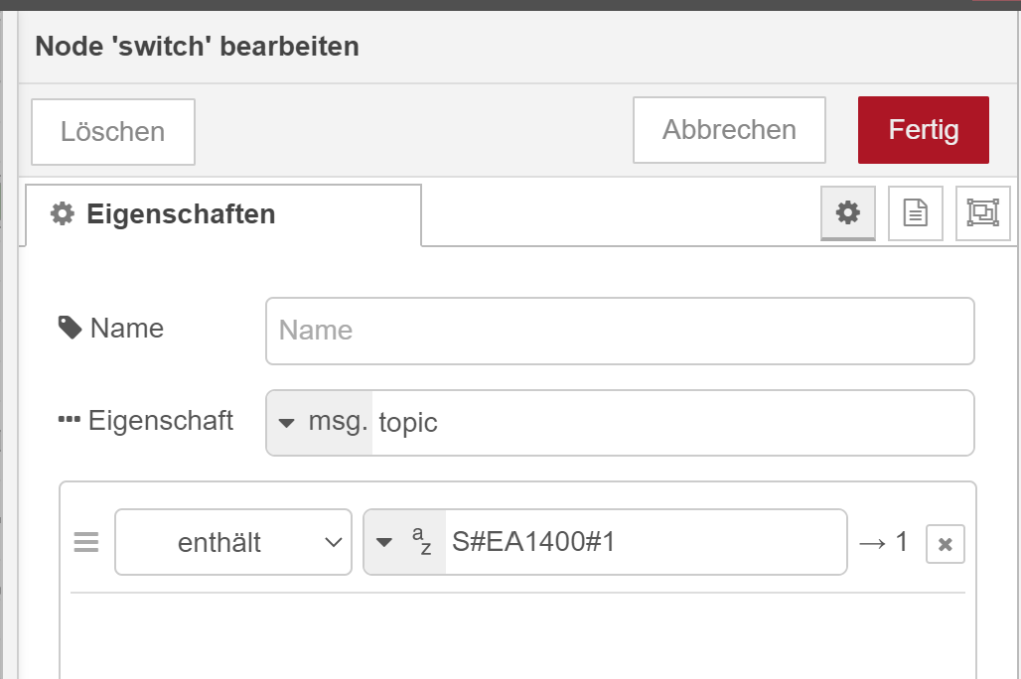The width and height of the screenshot is (1021, 679).
Task: Click the 'Name' field label
Action: 110,329
